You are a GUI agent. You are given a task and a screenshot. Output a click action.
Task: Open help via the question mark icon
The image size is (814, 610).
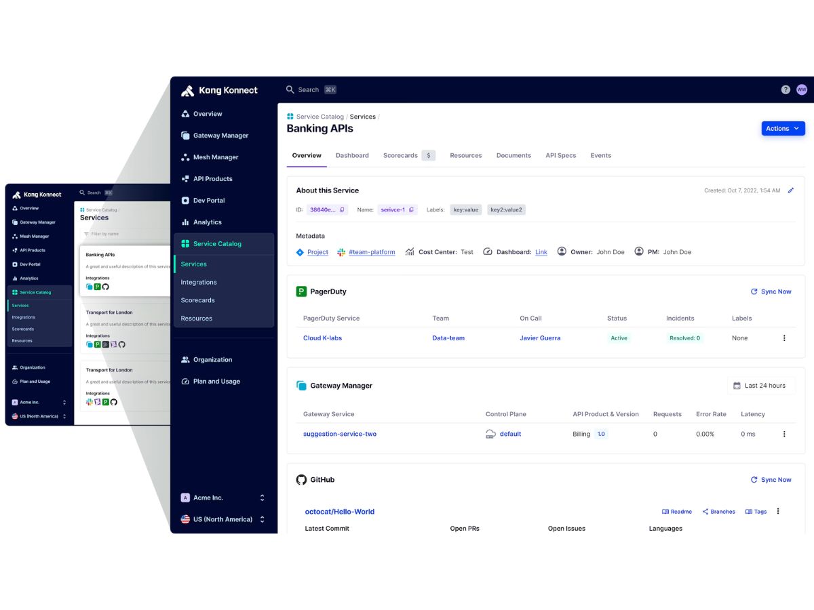[x=786, y=89]
